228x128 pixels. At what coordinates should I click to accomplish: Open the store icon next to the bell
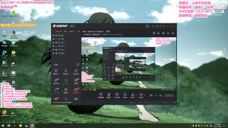tap(163, 33)
